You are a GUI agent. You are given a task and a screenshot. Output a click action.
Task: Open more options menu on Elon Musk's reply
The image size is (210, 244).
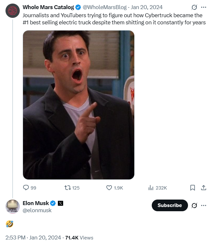[204, 205]
